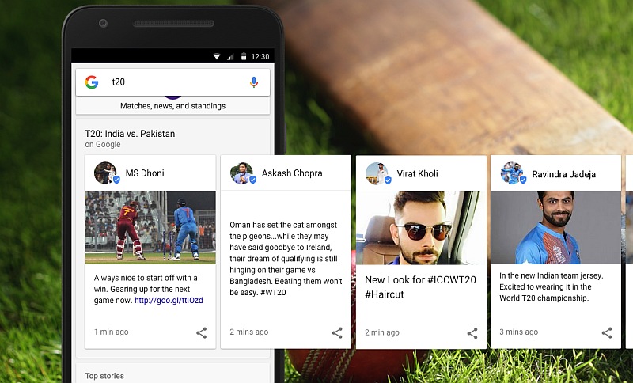Share the Virat Kholi post
The width and height of the screenshot is (633, 383).
click(472, 333)
